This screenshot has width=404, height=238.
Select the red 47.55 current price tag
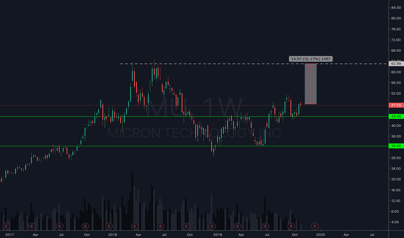tap(396, 105)
